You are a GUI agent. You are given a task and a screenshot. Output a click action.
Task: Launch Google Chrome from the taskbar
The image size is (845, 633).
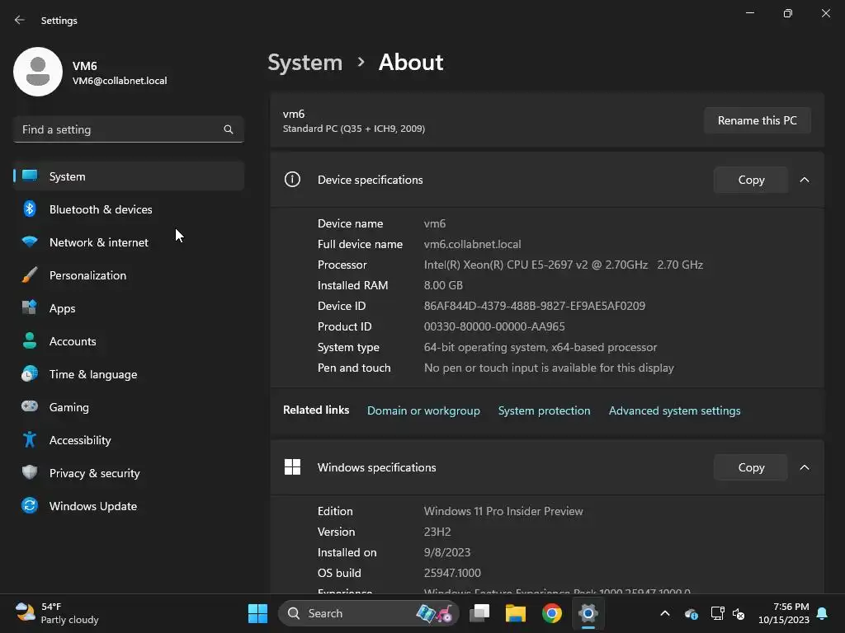[552, 613]
